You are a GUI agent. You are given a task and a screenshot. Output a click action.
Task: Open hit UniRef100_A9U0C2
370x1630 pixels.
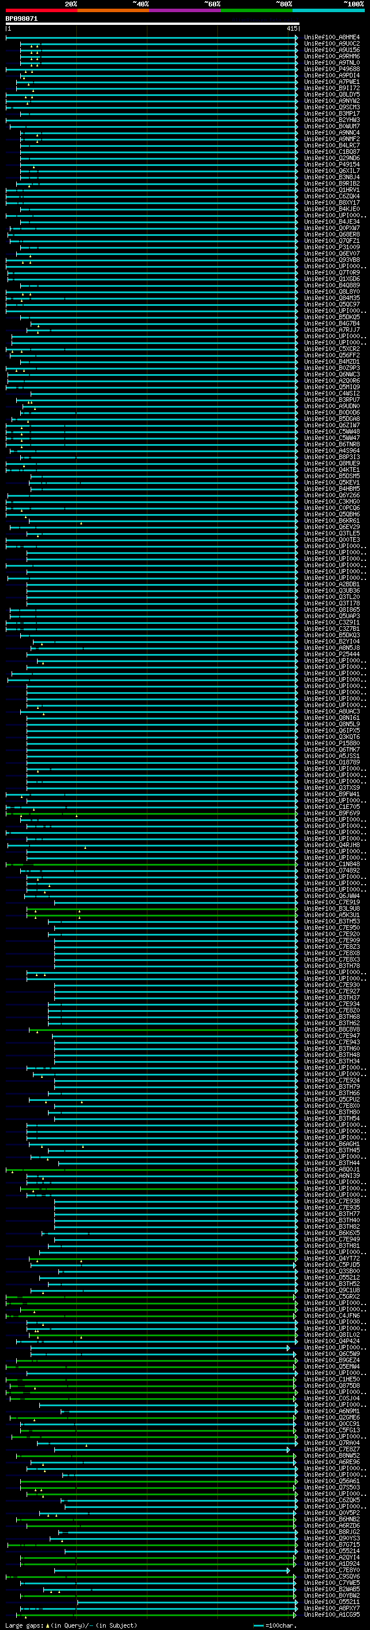click(332, 44)
